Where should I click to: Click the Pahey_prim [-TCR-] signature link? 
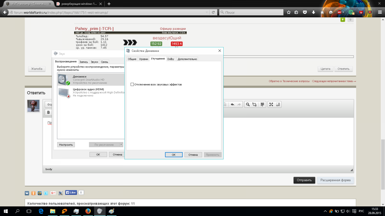pyautogui.click(x=94, y=29)
